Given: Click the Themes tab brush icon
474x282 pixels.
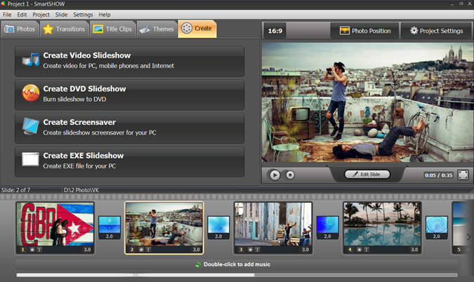Looking at the screenshot, I should pos(145,29).
